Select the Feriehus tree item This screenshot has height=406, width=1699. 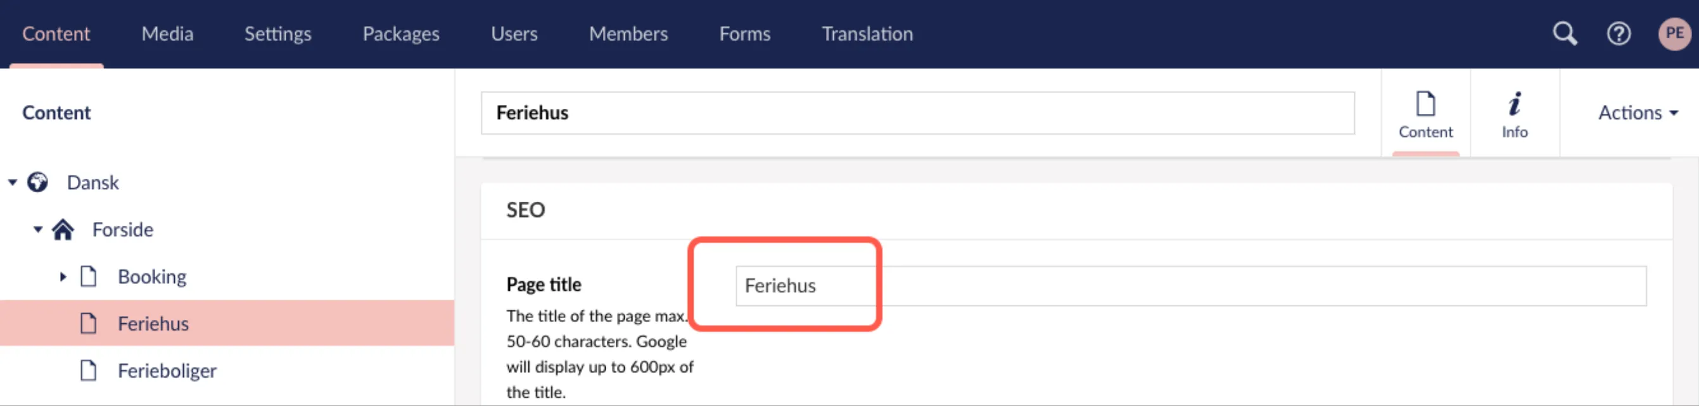[227, 323]
